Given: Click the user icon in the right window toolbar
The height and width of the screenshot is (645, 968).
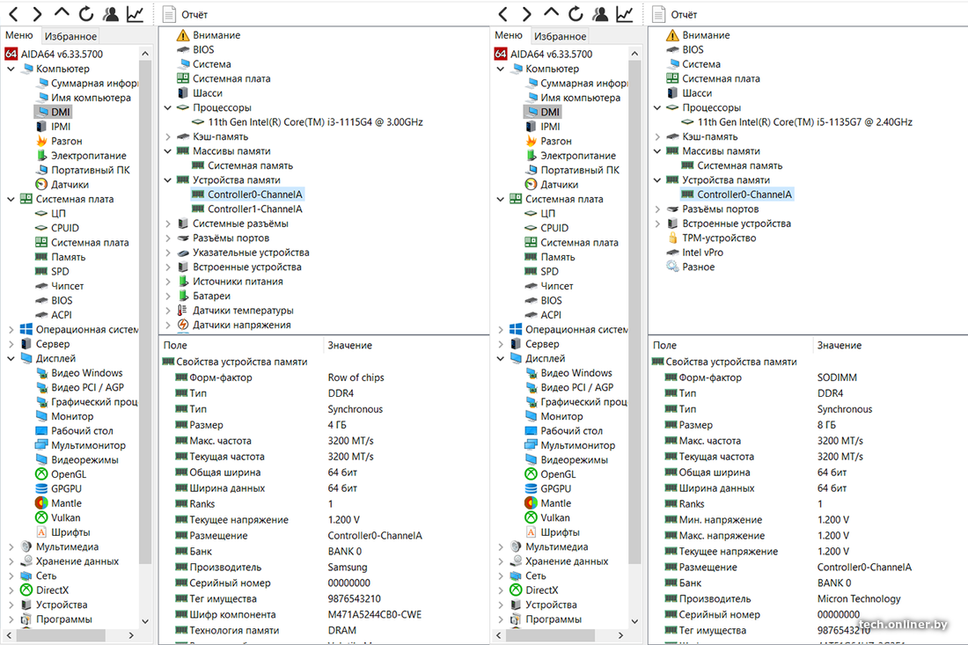Looking at the screenshot, I should click(600, 13).
